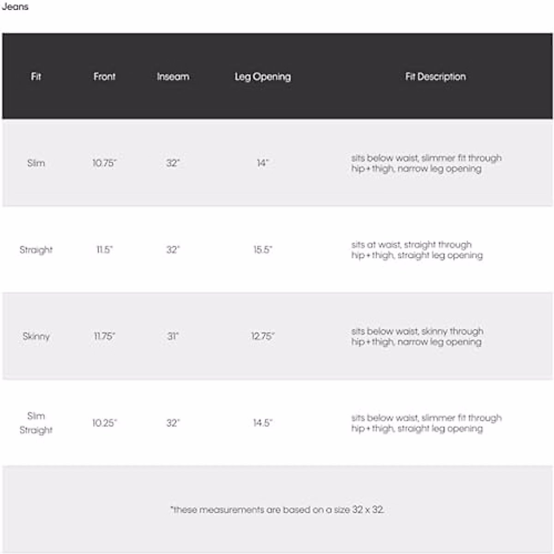Select the 15.5" leg opening value

(263, 250)
